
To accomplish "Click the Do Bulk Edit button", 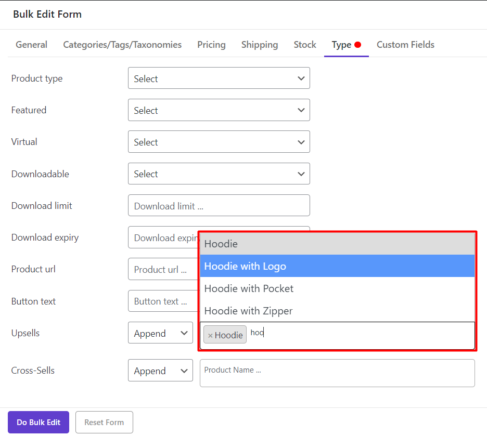I will [x=39, y=422].
